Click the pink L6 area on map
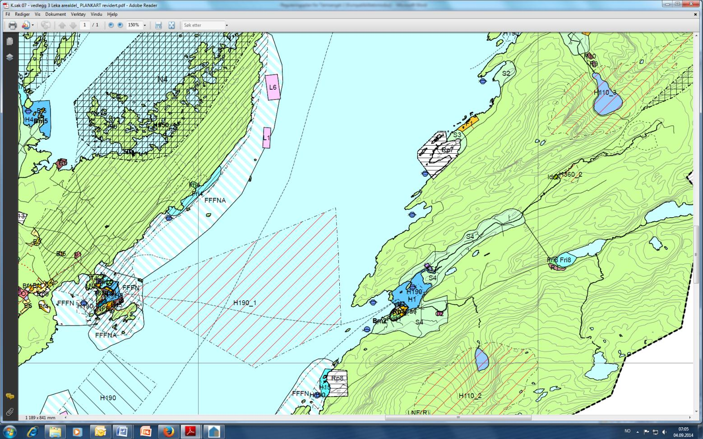703x439 pixels. point(273,87)
